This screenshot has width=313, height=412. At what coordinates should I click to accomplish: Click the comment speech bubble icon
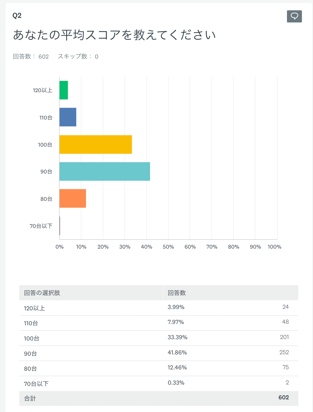294,16
